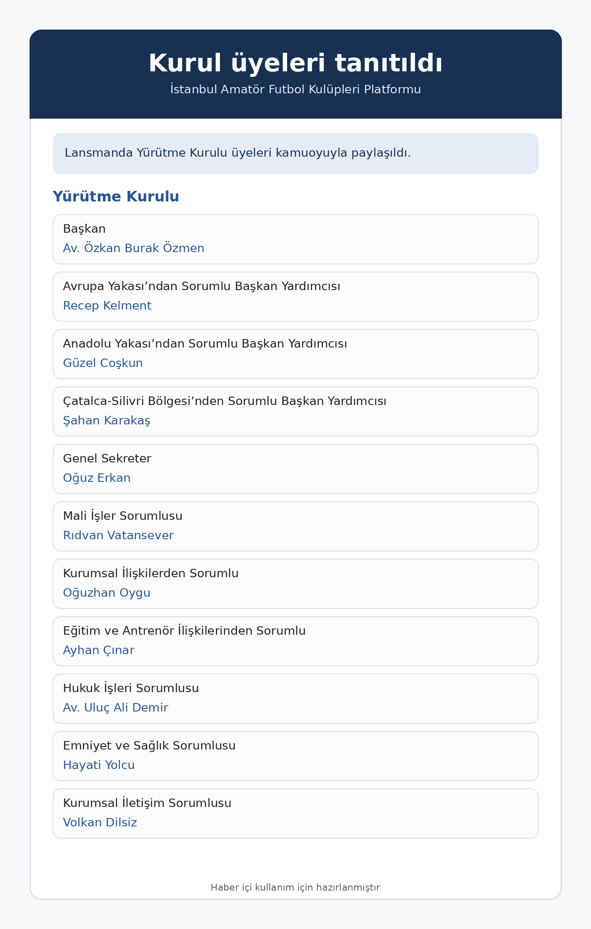This screenshot has width=591, height=929.
Task: Click the 'Yürütme Kurulu' section heading
Action: click(x=116, y=196)
